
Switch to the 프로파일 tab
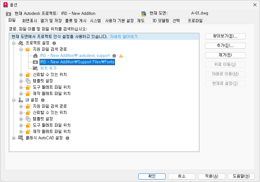[195, 21]
